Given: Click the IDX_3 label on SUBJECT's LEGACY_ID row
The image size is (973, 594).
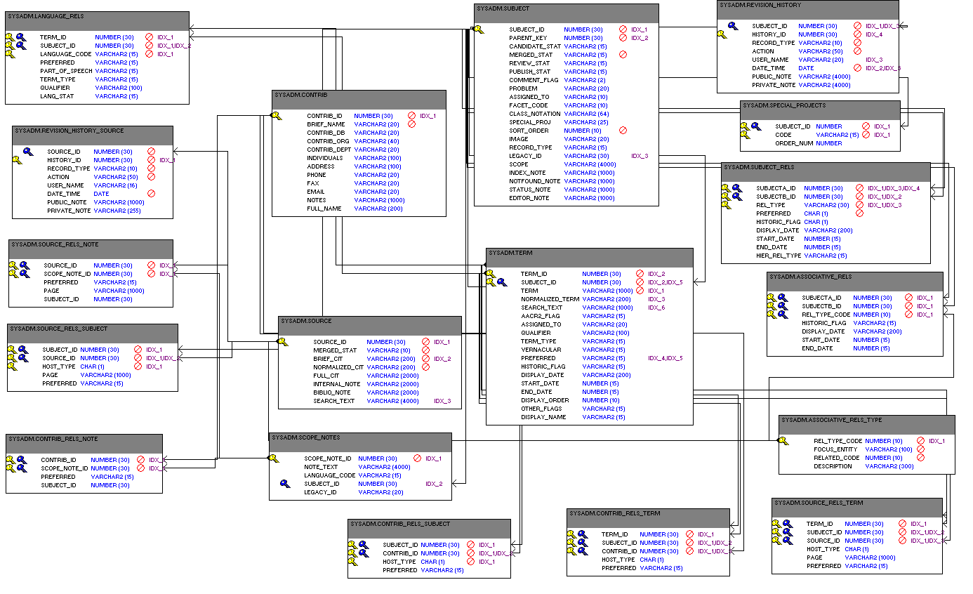Looking at the screenshot, I should click(640, 156).
